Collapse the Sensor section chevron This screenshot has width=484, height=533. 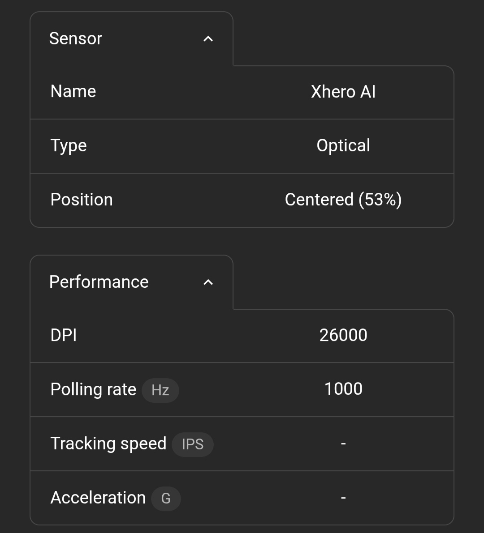pyautogui.click(x=208, y=39)
